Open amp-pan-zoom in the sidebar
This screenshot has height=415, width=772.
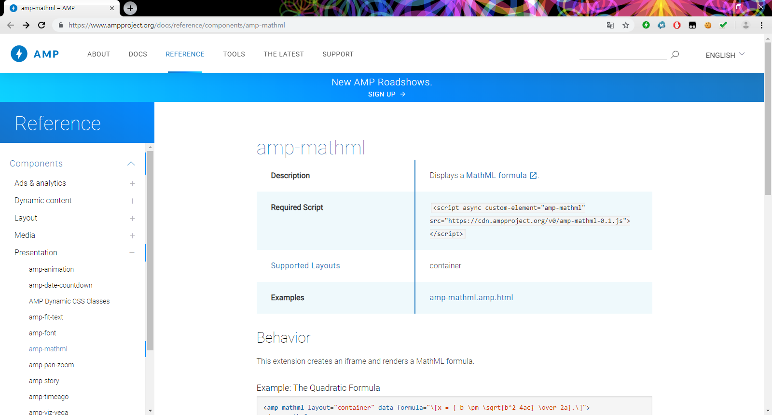point(51,365)
